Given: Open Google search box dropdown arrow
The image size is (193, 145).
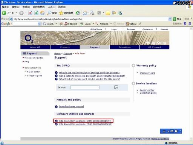Looking at the screenshot, I should pos(40,24).
